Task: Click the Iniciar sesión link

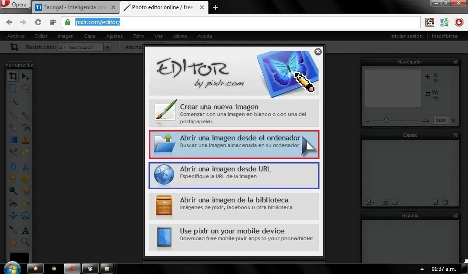Action: coord(406,36)
